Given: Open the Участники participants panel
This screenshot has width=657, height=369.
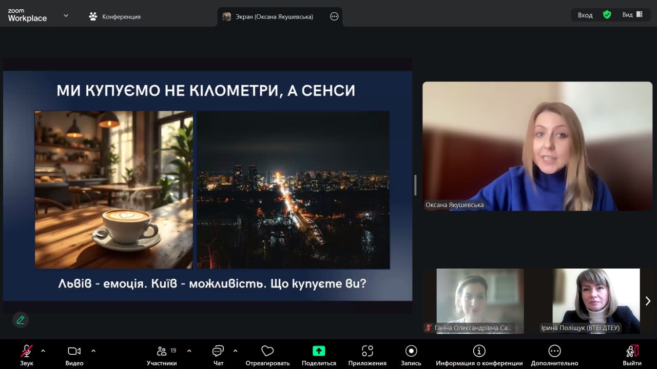Looking at the screenshot, I should [162, 352].
